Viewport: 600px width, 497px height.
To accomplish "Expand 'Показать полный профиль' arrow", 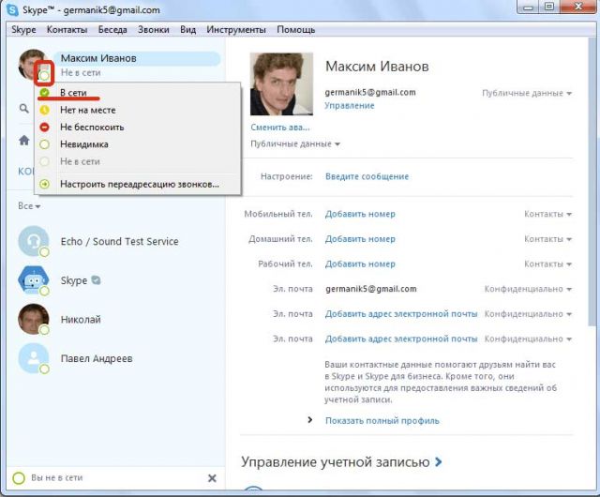I will click(x=310, y=420).
